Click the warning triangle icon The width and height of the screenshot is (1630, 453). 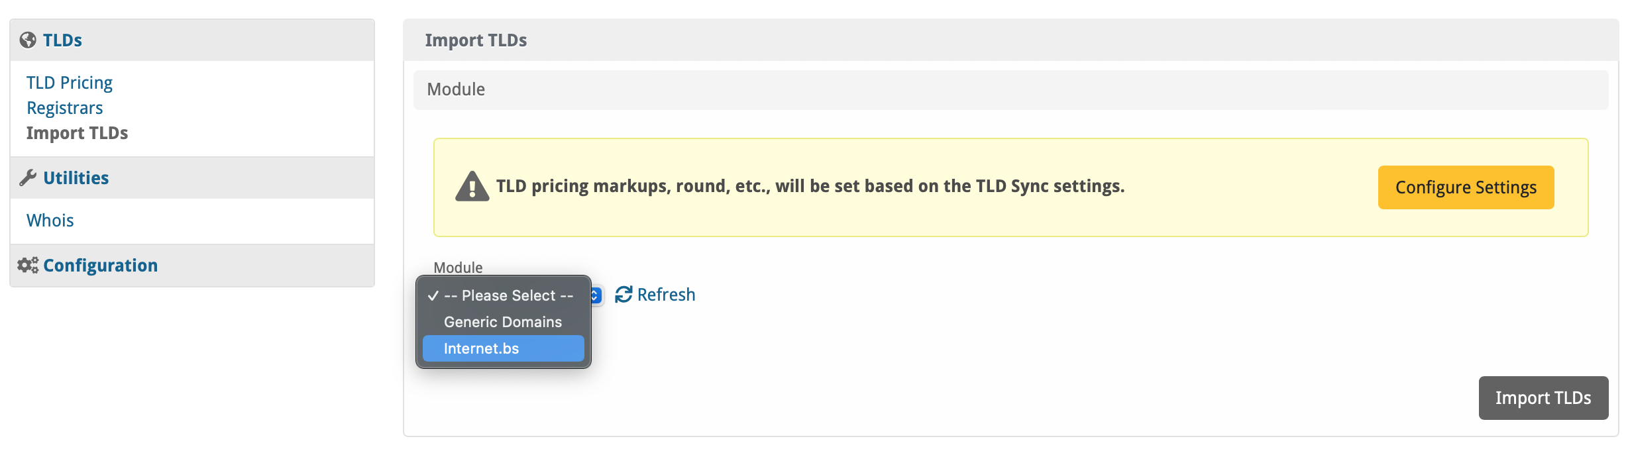point(472,187)
